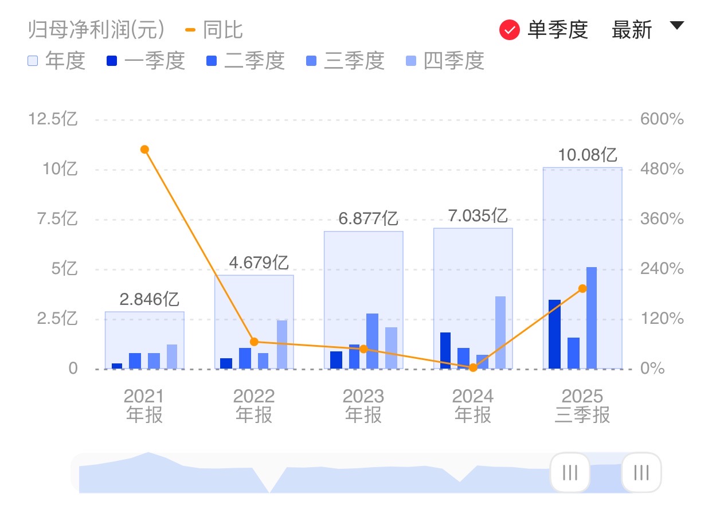Click the 2024 同比 line data point
Screen dimensions: 712x509
pos(473,367)
